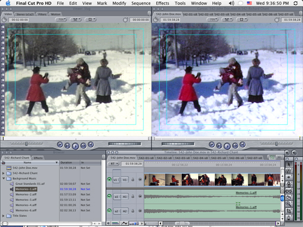
Task: Switch to Motion tab in Viewer
Action: pos(56,14)
